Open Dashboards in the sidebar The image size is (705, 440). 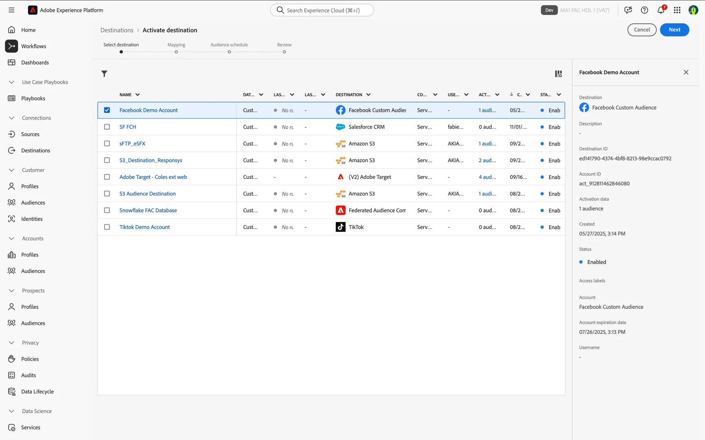tap(35, 62)
